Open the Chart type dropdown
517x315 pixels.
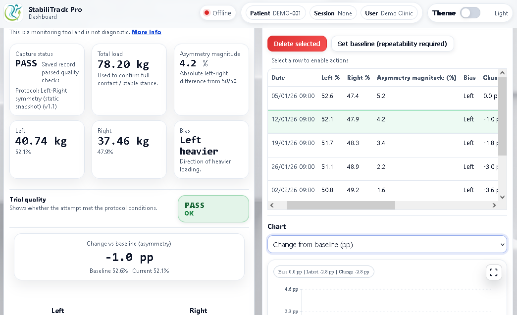pyautogui.click(x=387, y=244)
